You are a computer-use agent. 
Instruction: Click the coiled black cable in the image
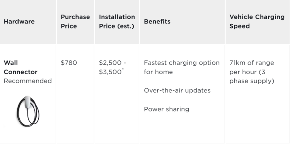[28, 114]
